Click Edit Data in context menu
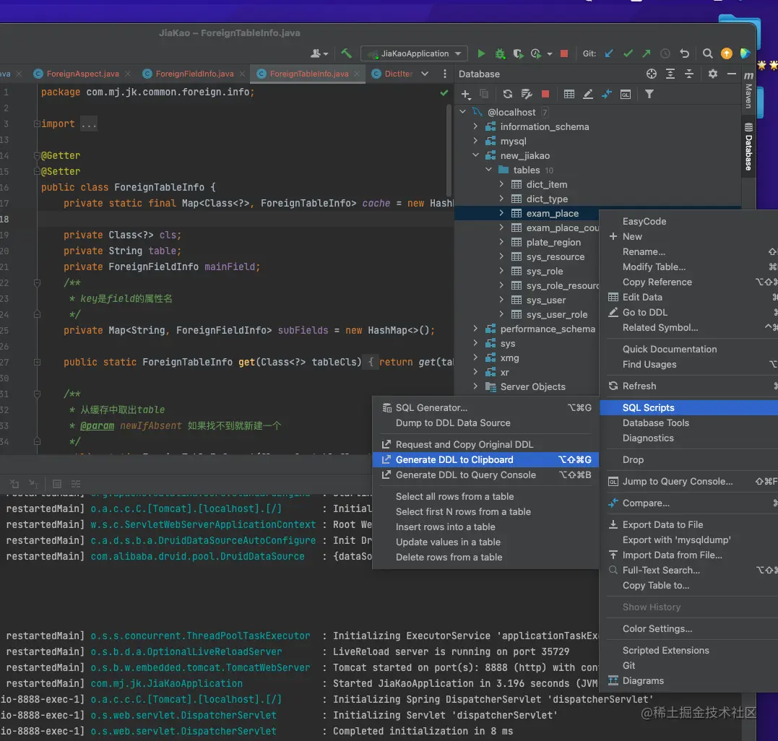Screen dimensions: 778x741 [x=689, y=297]
